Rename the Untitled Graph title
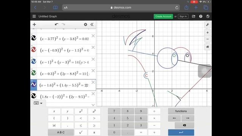 48,16
